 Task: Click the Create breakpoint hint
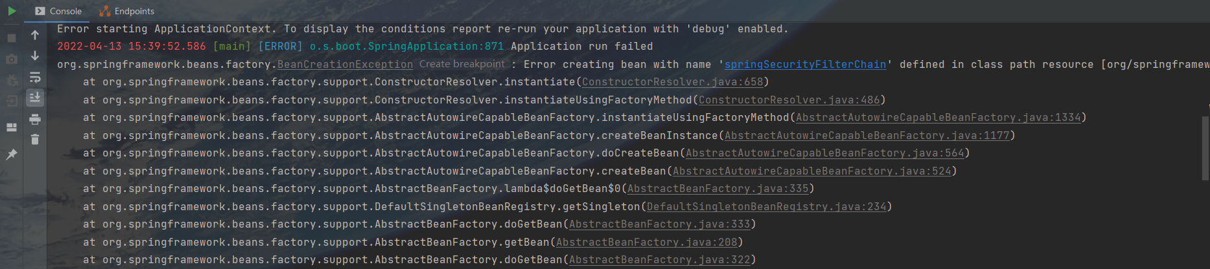462,64
